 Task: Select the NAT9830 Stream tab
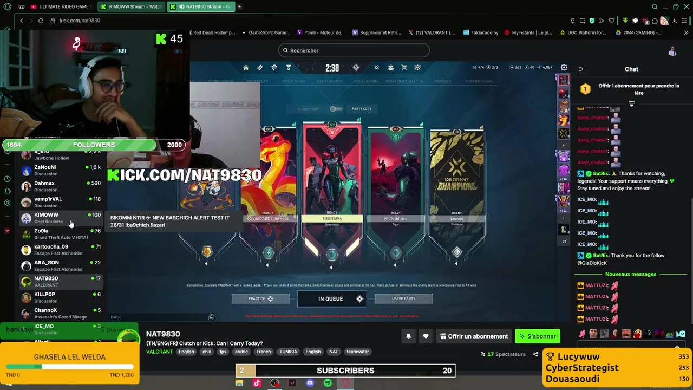click(x=200, y=6)
